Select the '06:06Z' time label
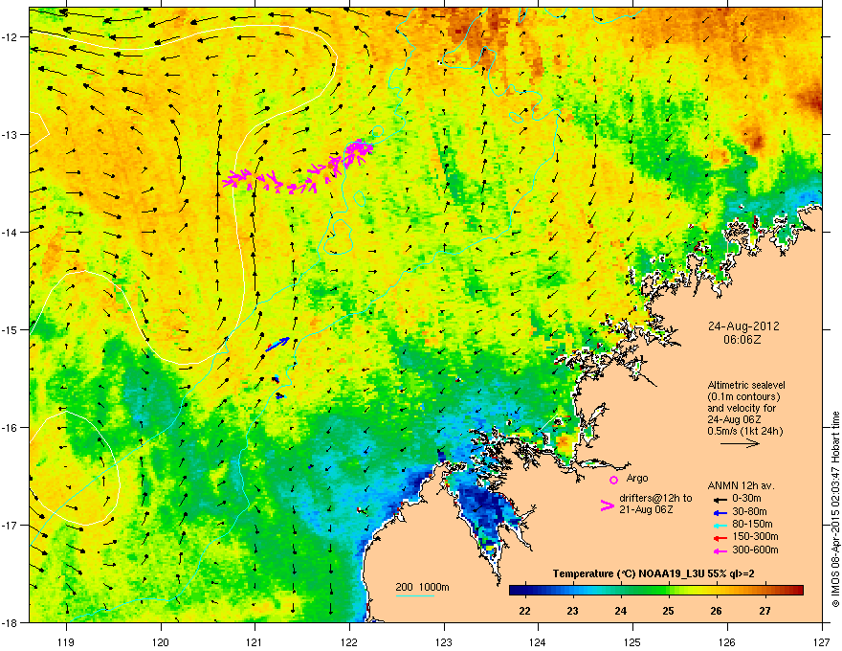 point(742,340)
